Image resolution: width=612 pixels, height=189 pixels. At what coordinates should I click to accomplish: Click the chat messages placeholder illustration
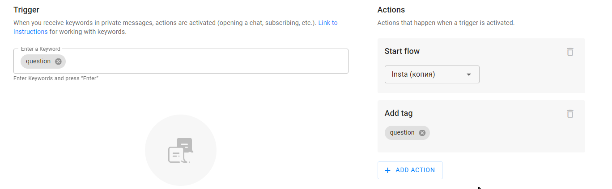point(180,150)
